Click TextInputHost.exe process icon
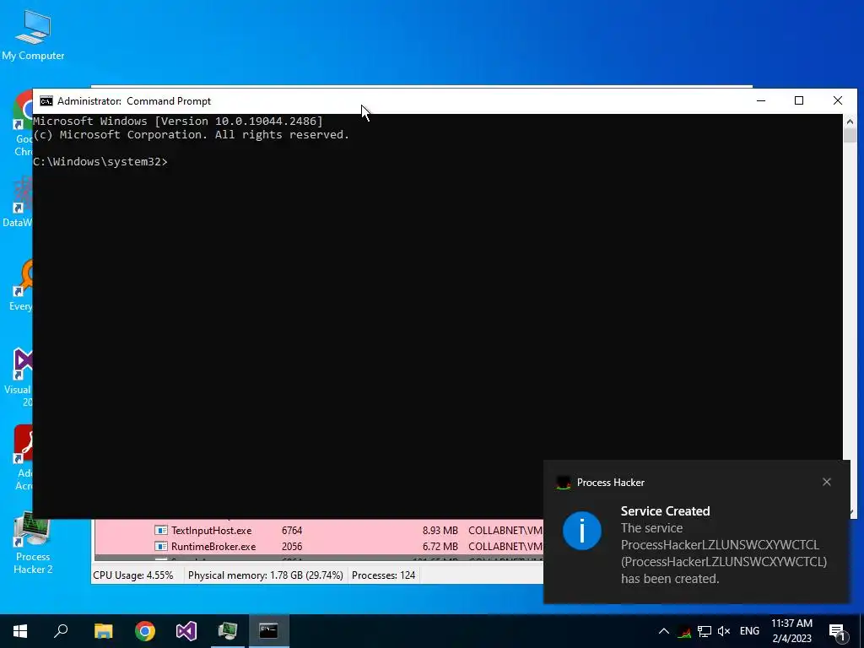Image resolution: width=864 pixels, height=648 pixels. click(x=161, y=530)
